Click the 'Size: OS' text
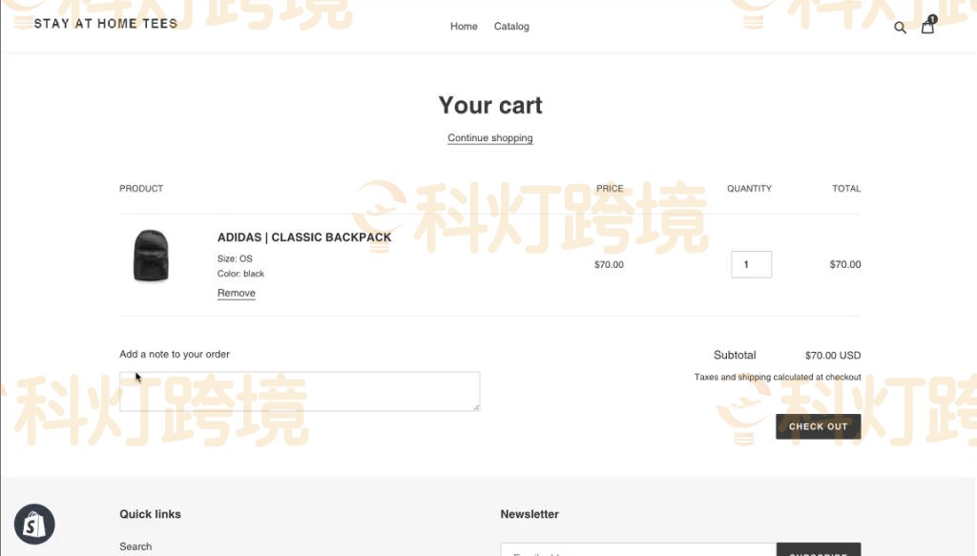The width and height of the screenshot is (977, 556). click(235, 258)
